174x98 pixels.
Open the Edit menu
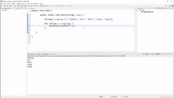point(5,4)
